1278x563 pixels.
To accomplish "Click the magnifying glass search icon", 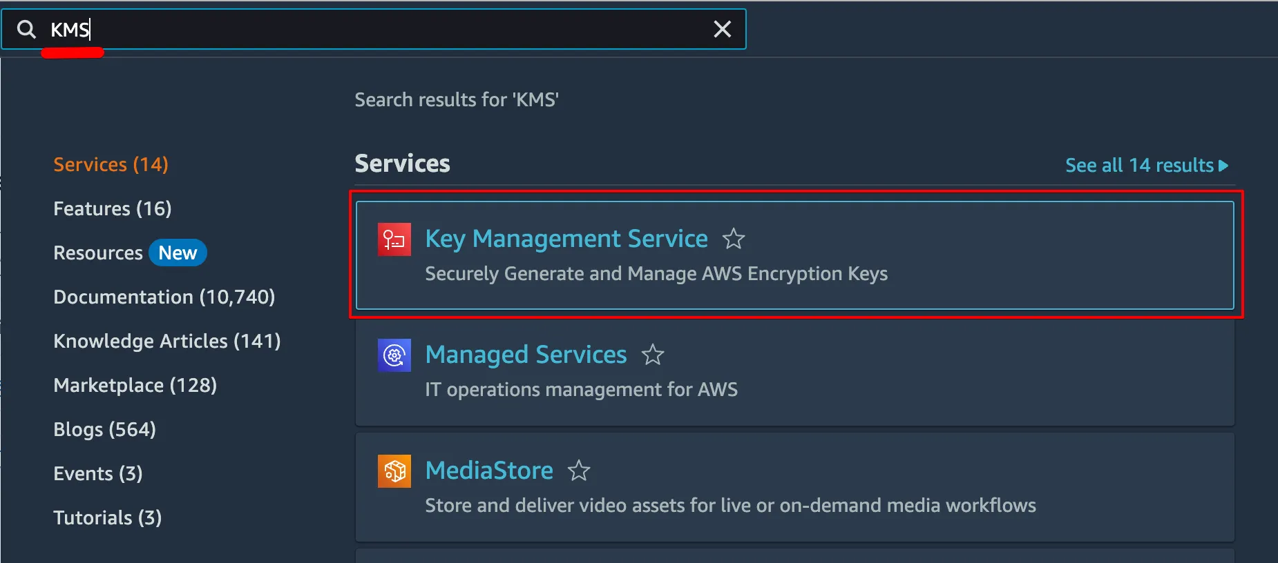I will click(x=26, y=30).
